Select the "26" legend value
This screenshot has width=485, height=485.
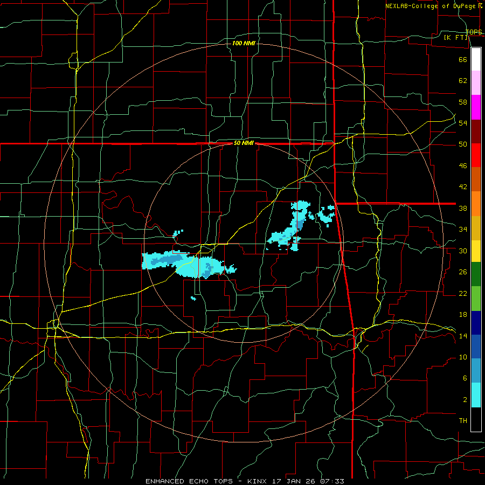[463, 272]
